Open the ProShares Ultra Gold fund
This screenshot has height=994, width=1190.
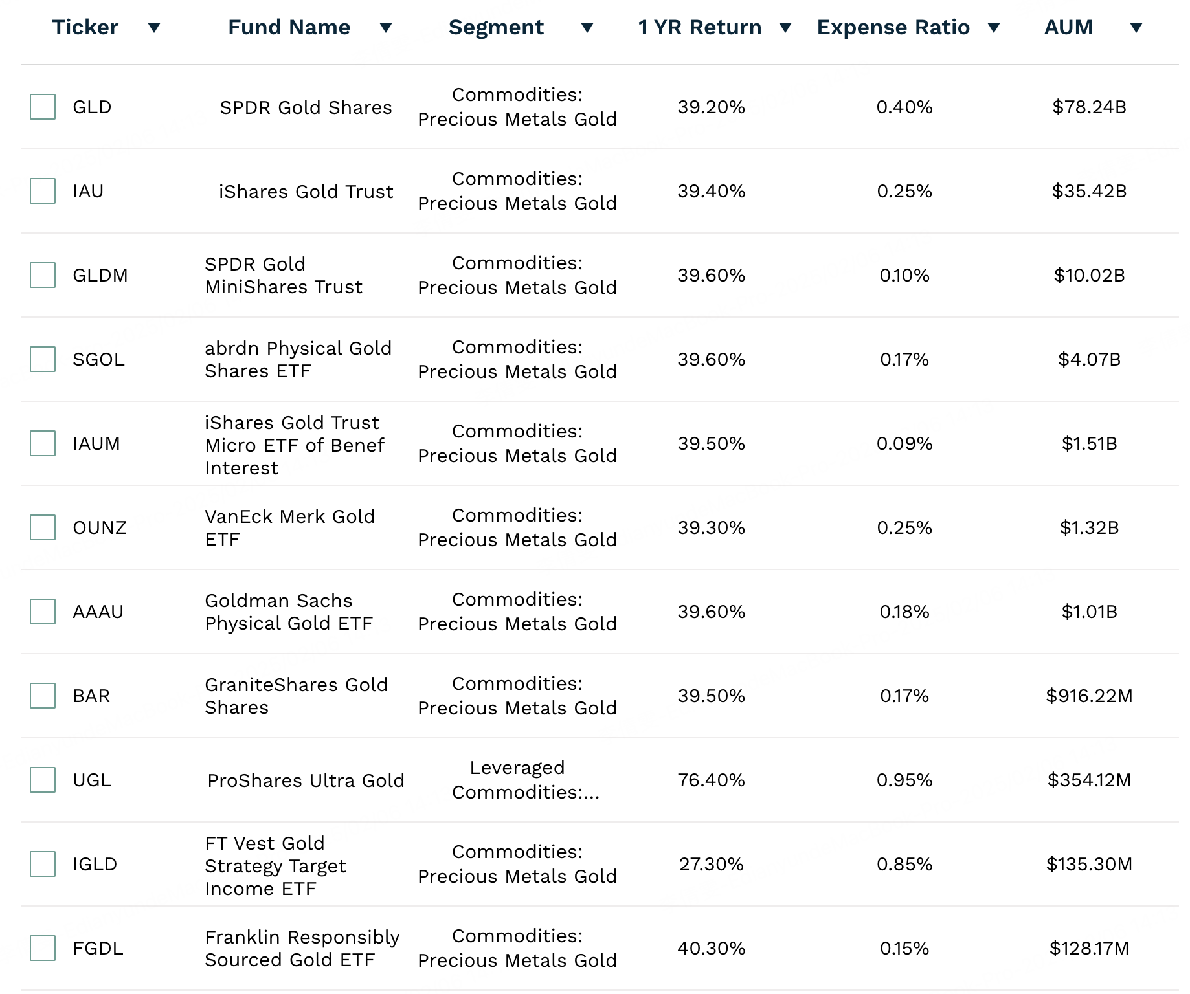pos(306,780)
